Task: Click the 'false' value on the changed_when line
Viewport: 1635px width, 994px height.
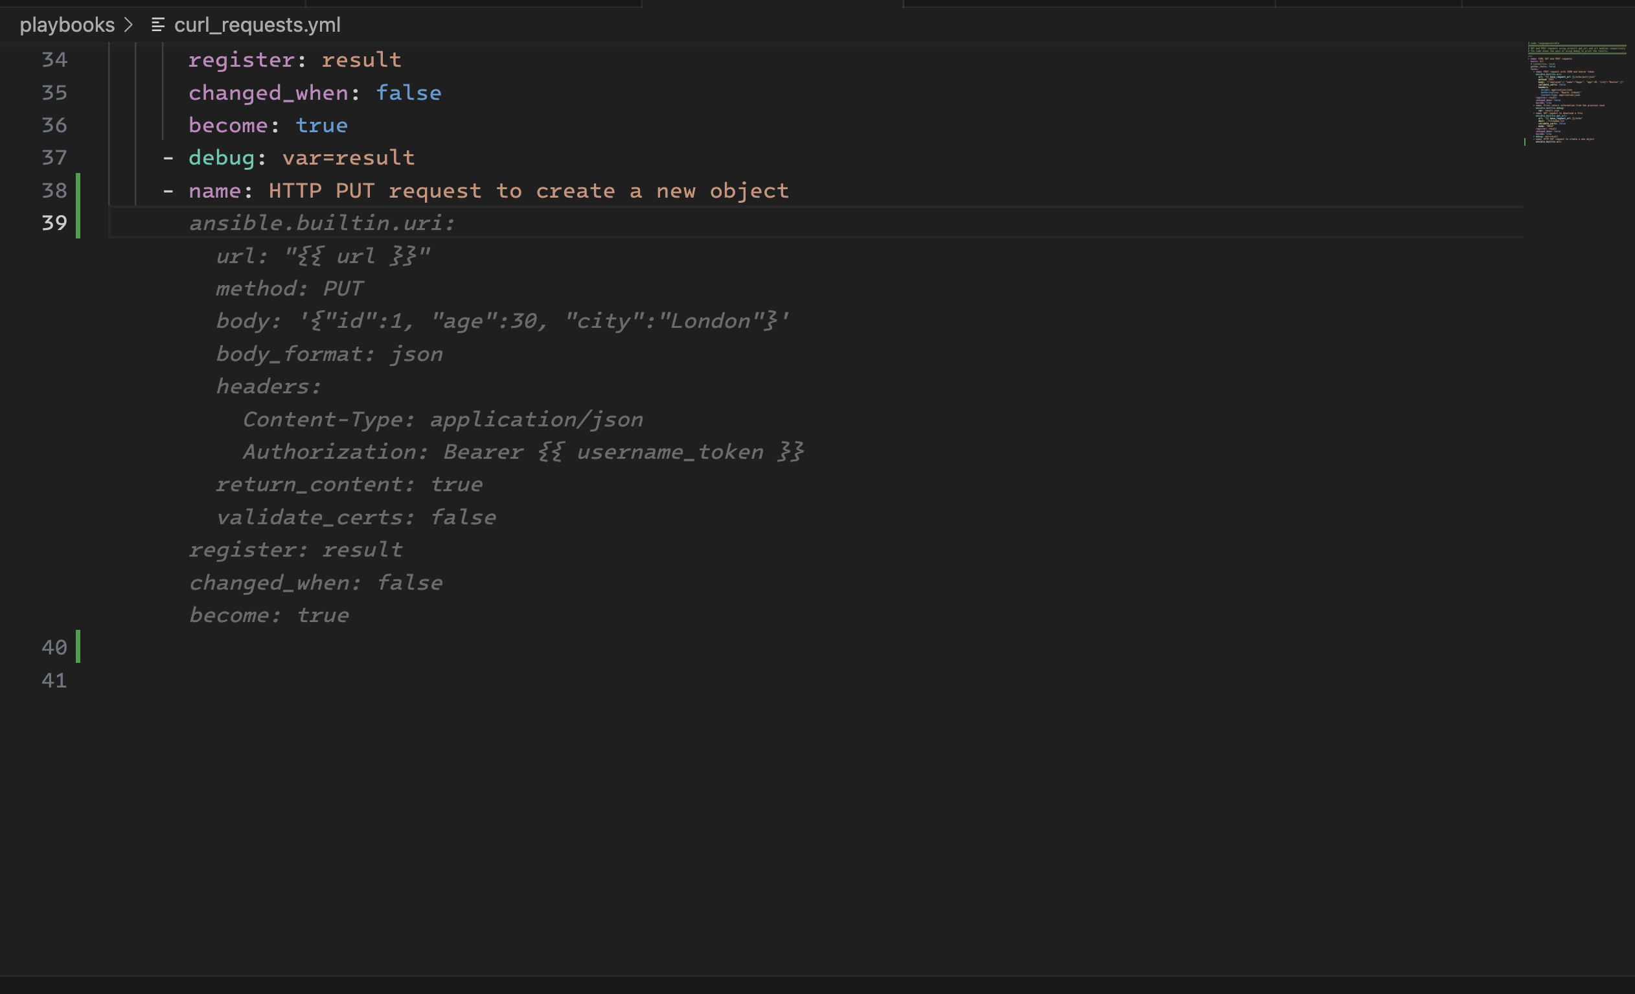Action: pos(408,93)
